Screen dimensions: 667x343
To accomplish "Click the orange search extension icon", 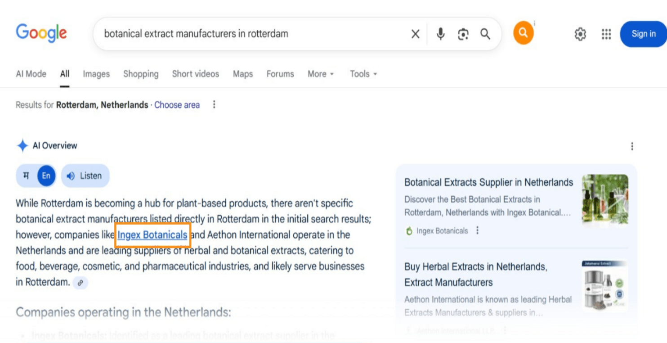I will point(523,33).
